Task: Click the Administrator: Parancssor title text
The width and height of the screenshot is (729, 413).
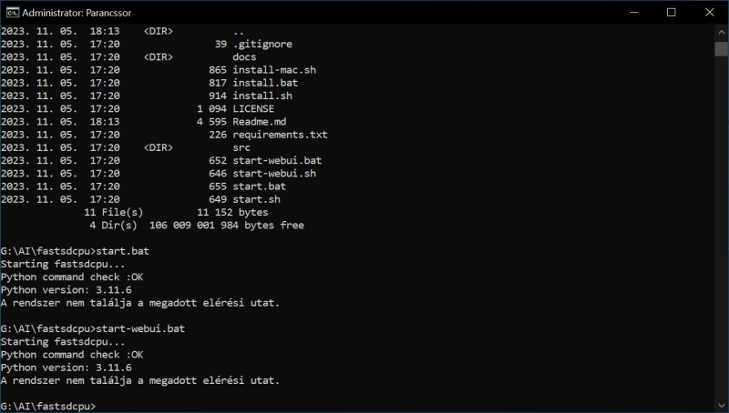Action: (x=77, y=13)
